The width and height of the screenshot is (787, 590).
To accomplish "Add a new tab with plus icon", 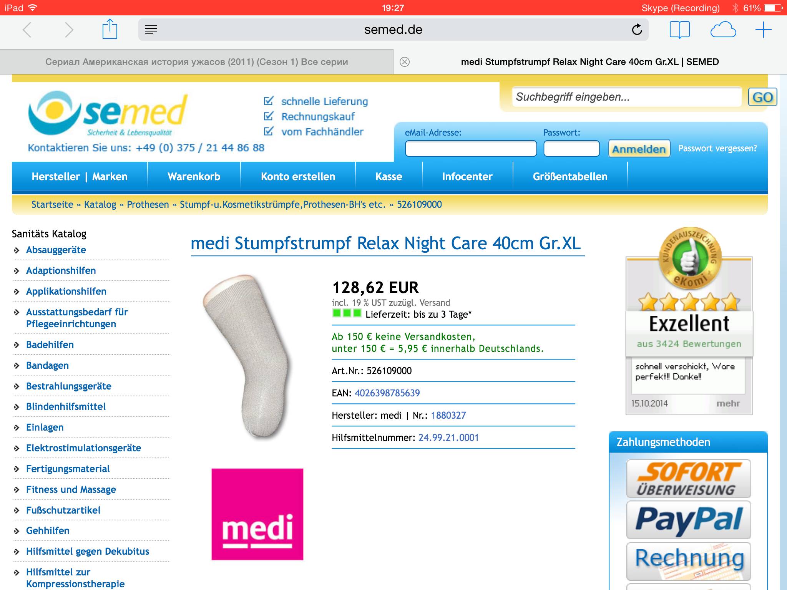I will pyautogui.click(x=763, y=30).
